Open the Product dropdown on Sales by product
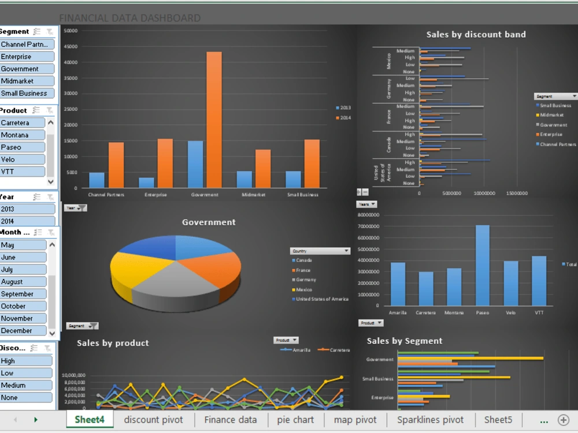The height and width of the screenshot is (433, 578). click(286, 340)
